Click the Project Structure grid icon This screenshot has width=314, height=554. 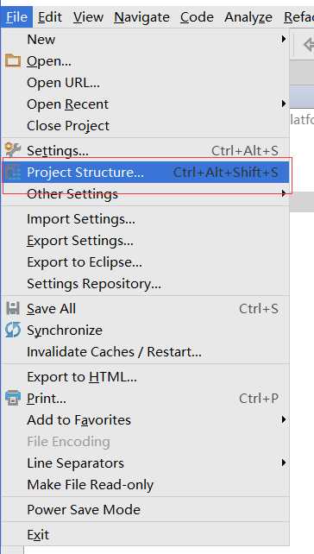(13, 173)
